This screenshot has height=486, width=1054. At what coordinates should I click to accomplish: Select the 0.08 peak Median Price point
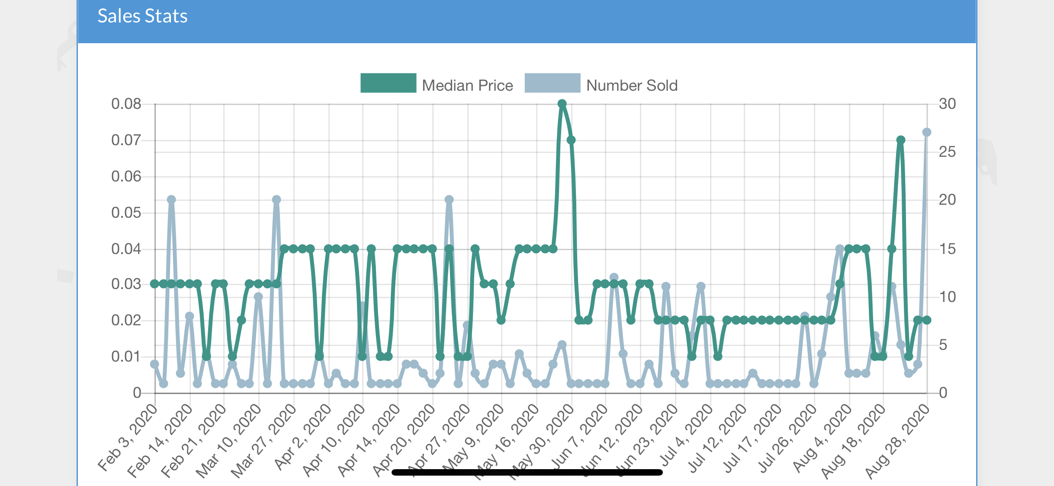pyautogui.click(x=562, y=104)
